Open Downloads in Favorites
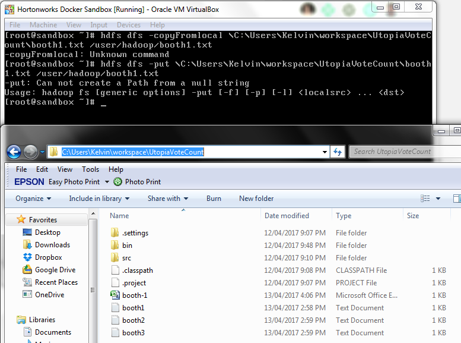The image size is (461, 343). pyautogui.click(x=52, y=245)
